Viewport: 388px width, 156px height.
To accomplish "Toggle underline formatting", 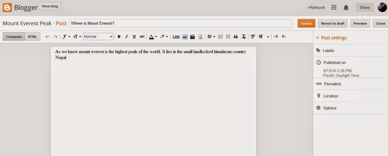I will [134, 37].
